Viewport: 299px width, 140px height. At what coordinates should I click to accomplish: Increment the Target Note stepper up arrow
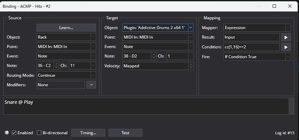click(154, 54)
